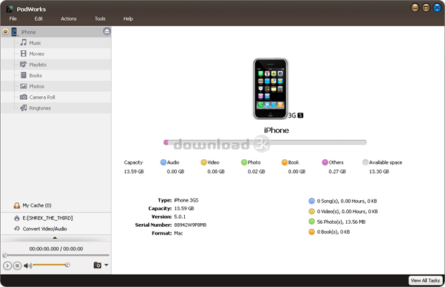Image resolution: width=445 pixels, height=287 pixels.
Task: Eject the iPhone using the eject icon
Action: [x=106, y=32]
